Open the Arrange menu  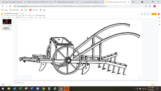click(x=23, y=15)
